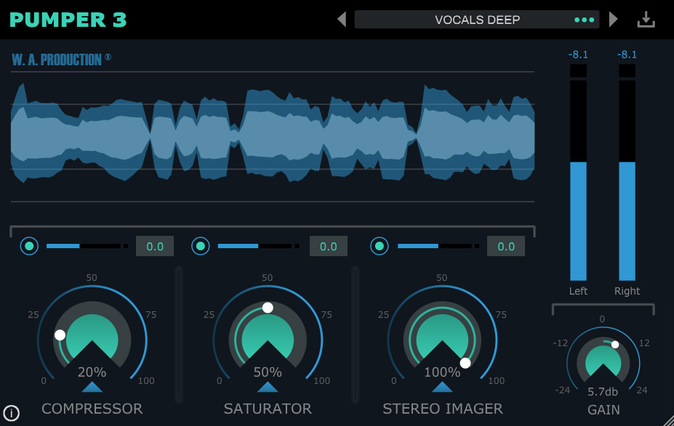Click the Stereo Imager 0.0 value box
This screenshot has width=674, height=426.
505,246
